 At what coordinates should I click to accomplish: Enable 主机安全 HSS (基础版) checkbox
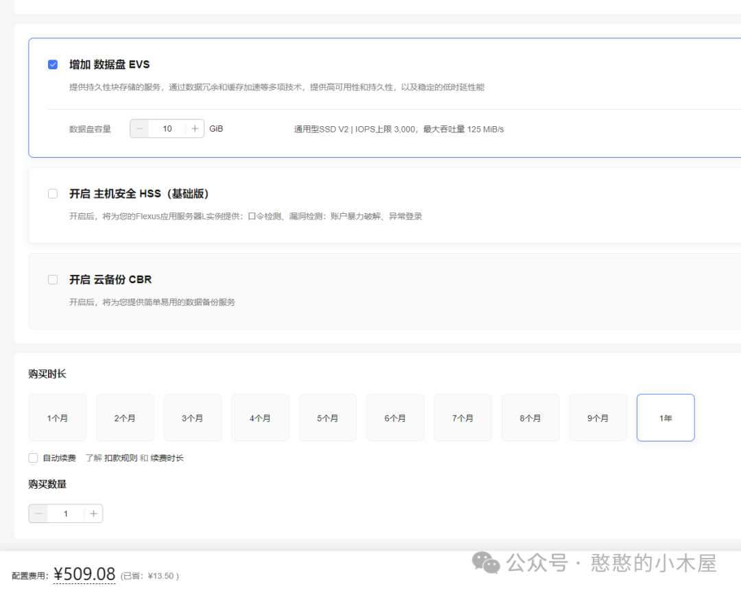click(x=53, y=194)
